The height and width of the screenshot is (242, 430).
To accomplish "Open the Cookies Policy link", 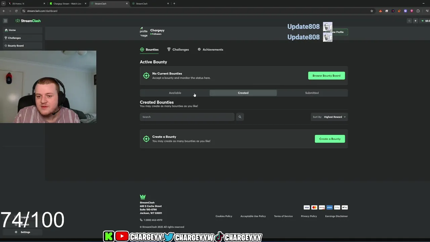I will coord(224,216).
